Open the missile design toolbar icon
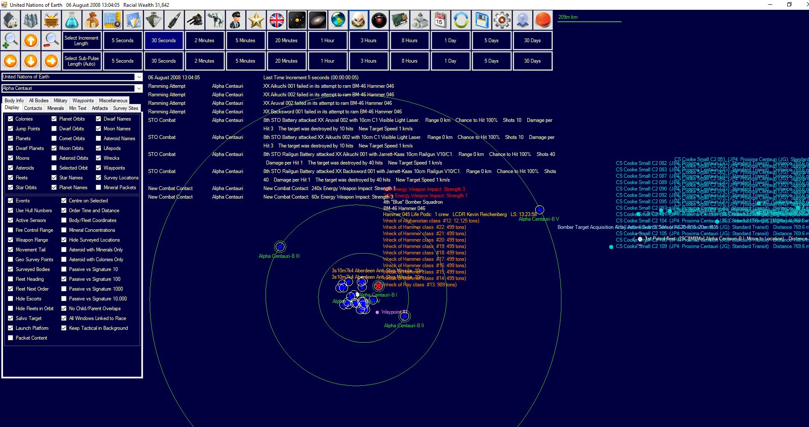The width and height of the screenshot is (809, 427). pos(174,20)
